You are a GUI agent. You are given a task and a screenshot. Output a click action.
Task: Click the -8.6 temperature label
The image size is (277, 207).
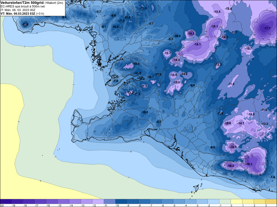[x=212, y=147]
